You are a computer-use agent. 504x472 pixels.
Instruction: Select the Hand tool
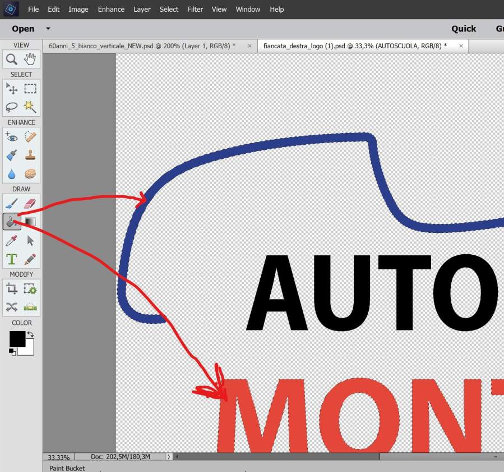pyautogui.click(x=30, y=59)
